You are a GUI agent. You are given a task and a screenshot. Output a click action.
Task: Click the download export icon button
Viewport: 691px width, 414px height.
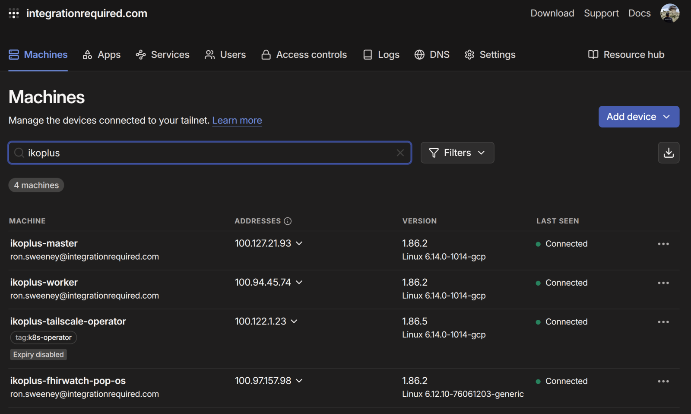(669, 153)
